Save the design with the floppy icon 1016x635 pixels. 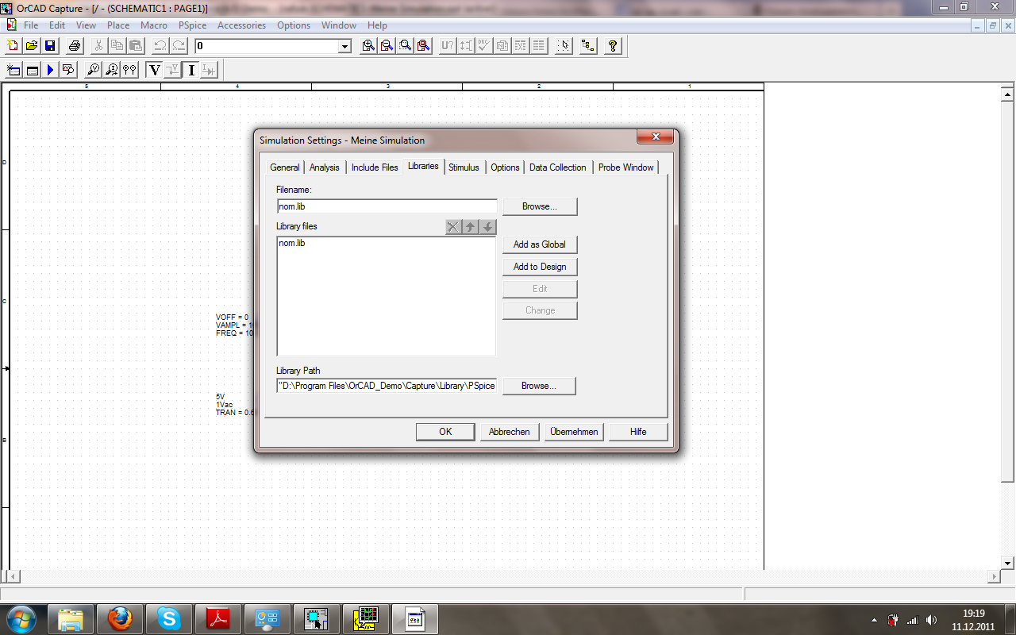49,46
